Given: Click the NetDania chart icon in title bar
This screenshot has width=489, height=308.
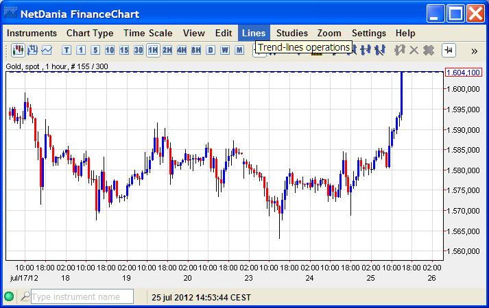Looking at the screenshot, I should pos(10,13).
